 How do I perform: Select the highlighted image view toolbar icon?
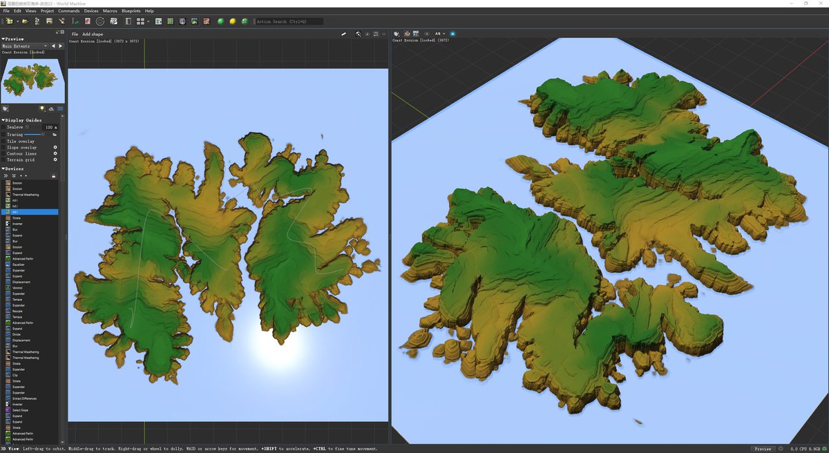coord(194,21)
